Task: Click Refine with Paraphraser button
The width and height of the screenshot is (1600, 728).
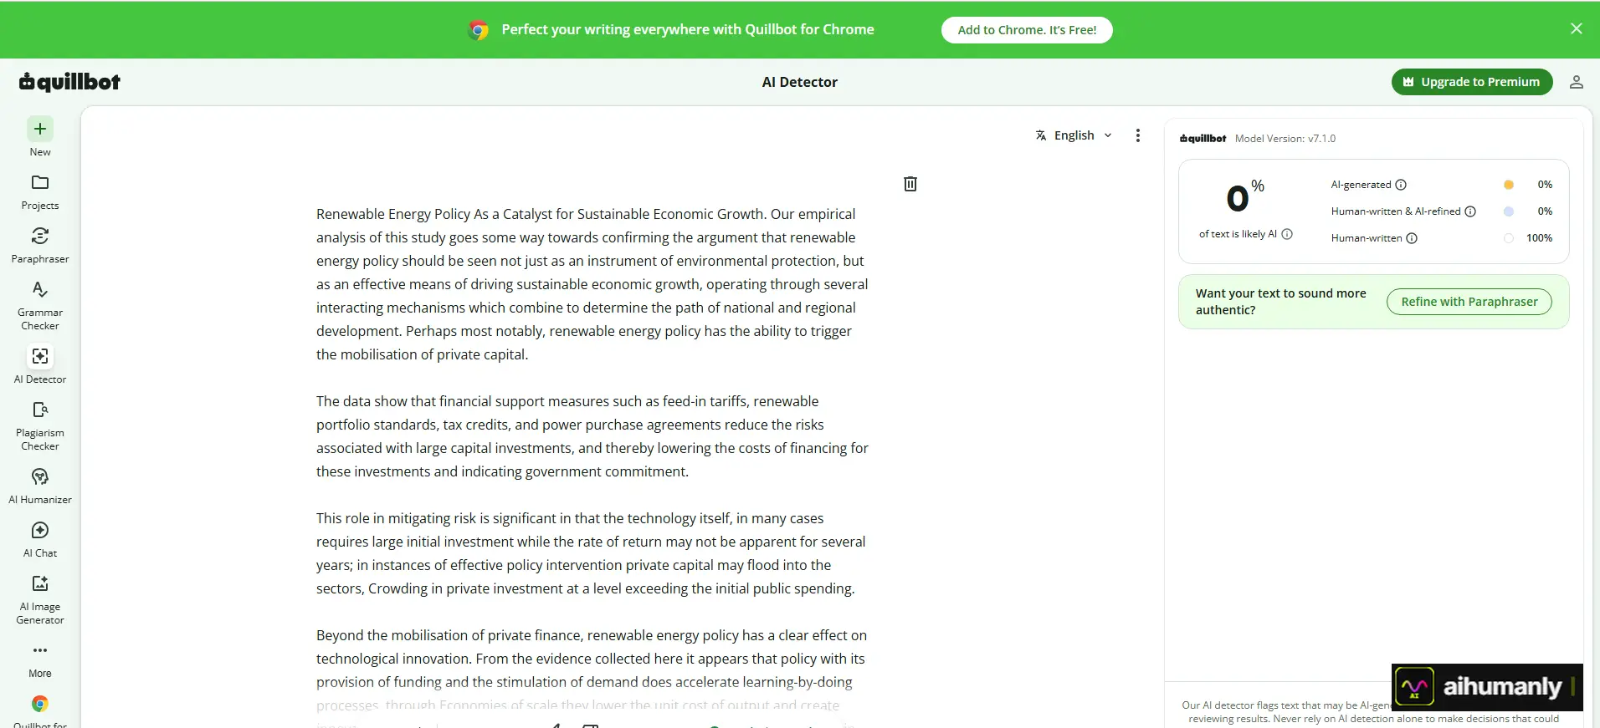Action: [1469, 302]
